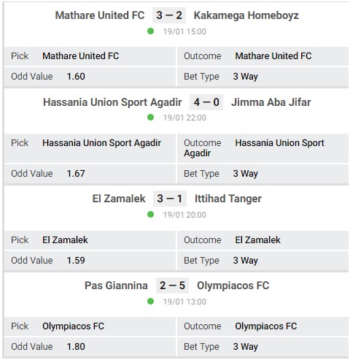Screen dimensions: 350x360
Task: Click El Zamalek team name in header
Action: [x=119, y=199]
